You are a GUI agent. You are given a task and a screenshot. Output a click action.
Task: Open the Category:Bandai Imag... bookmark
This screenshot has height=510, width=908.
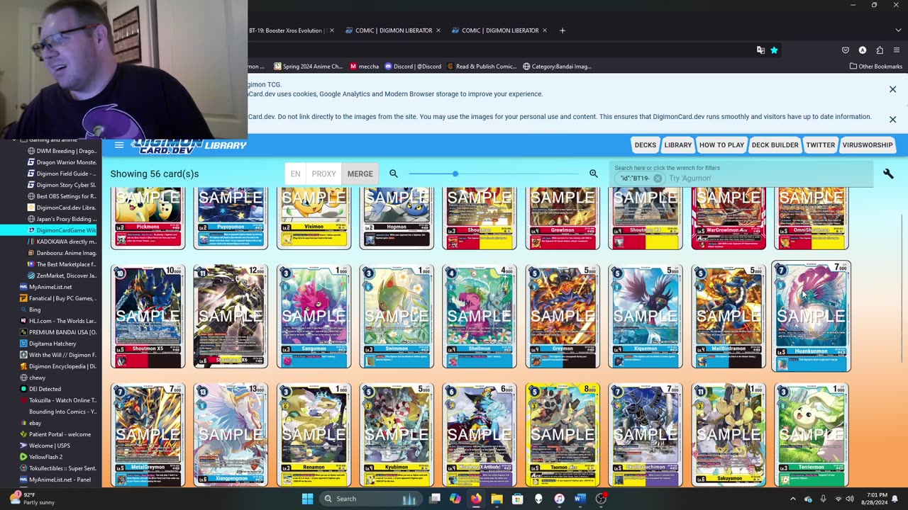[x=557, y=67]
